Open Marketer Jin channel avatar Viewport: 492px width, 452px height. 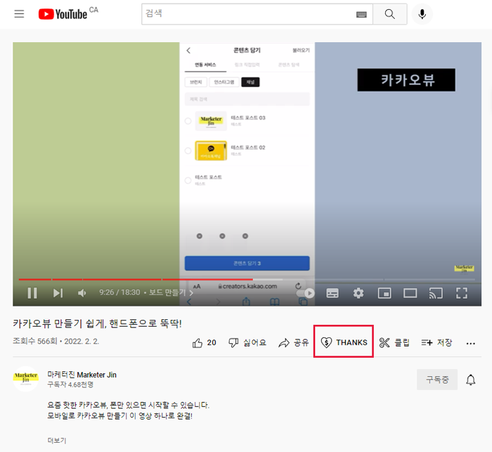click(x=26, y=379)
